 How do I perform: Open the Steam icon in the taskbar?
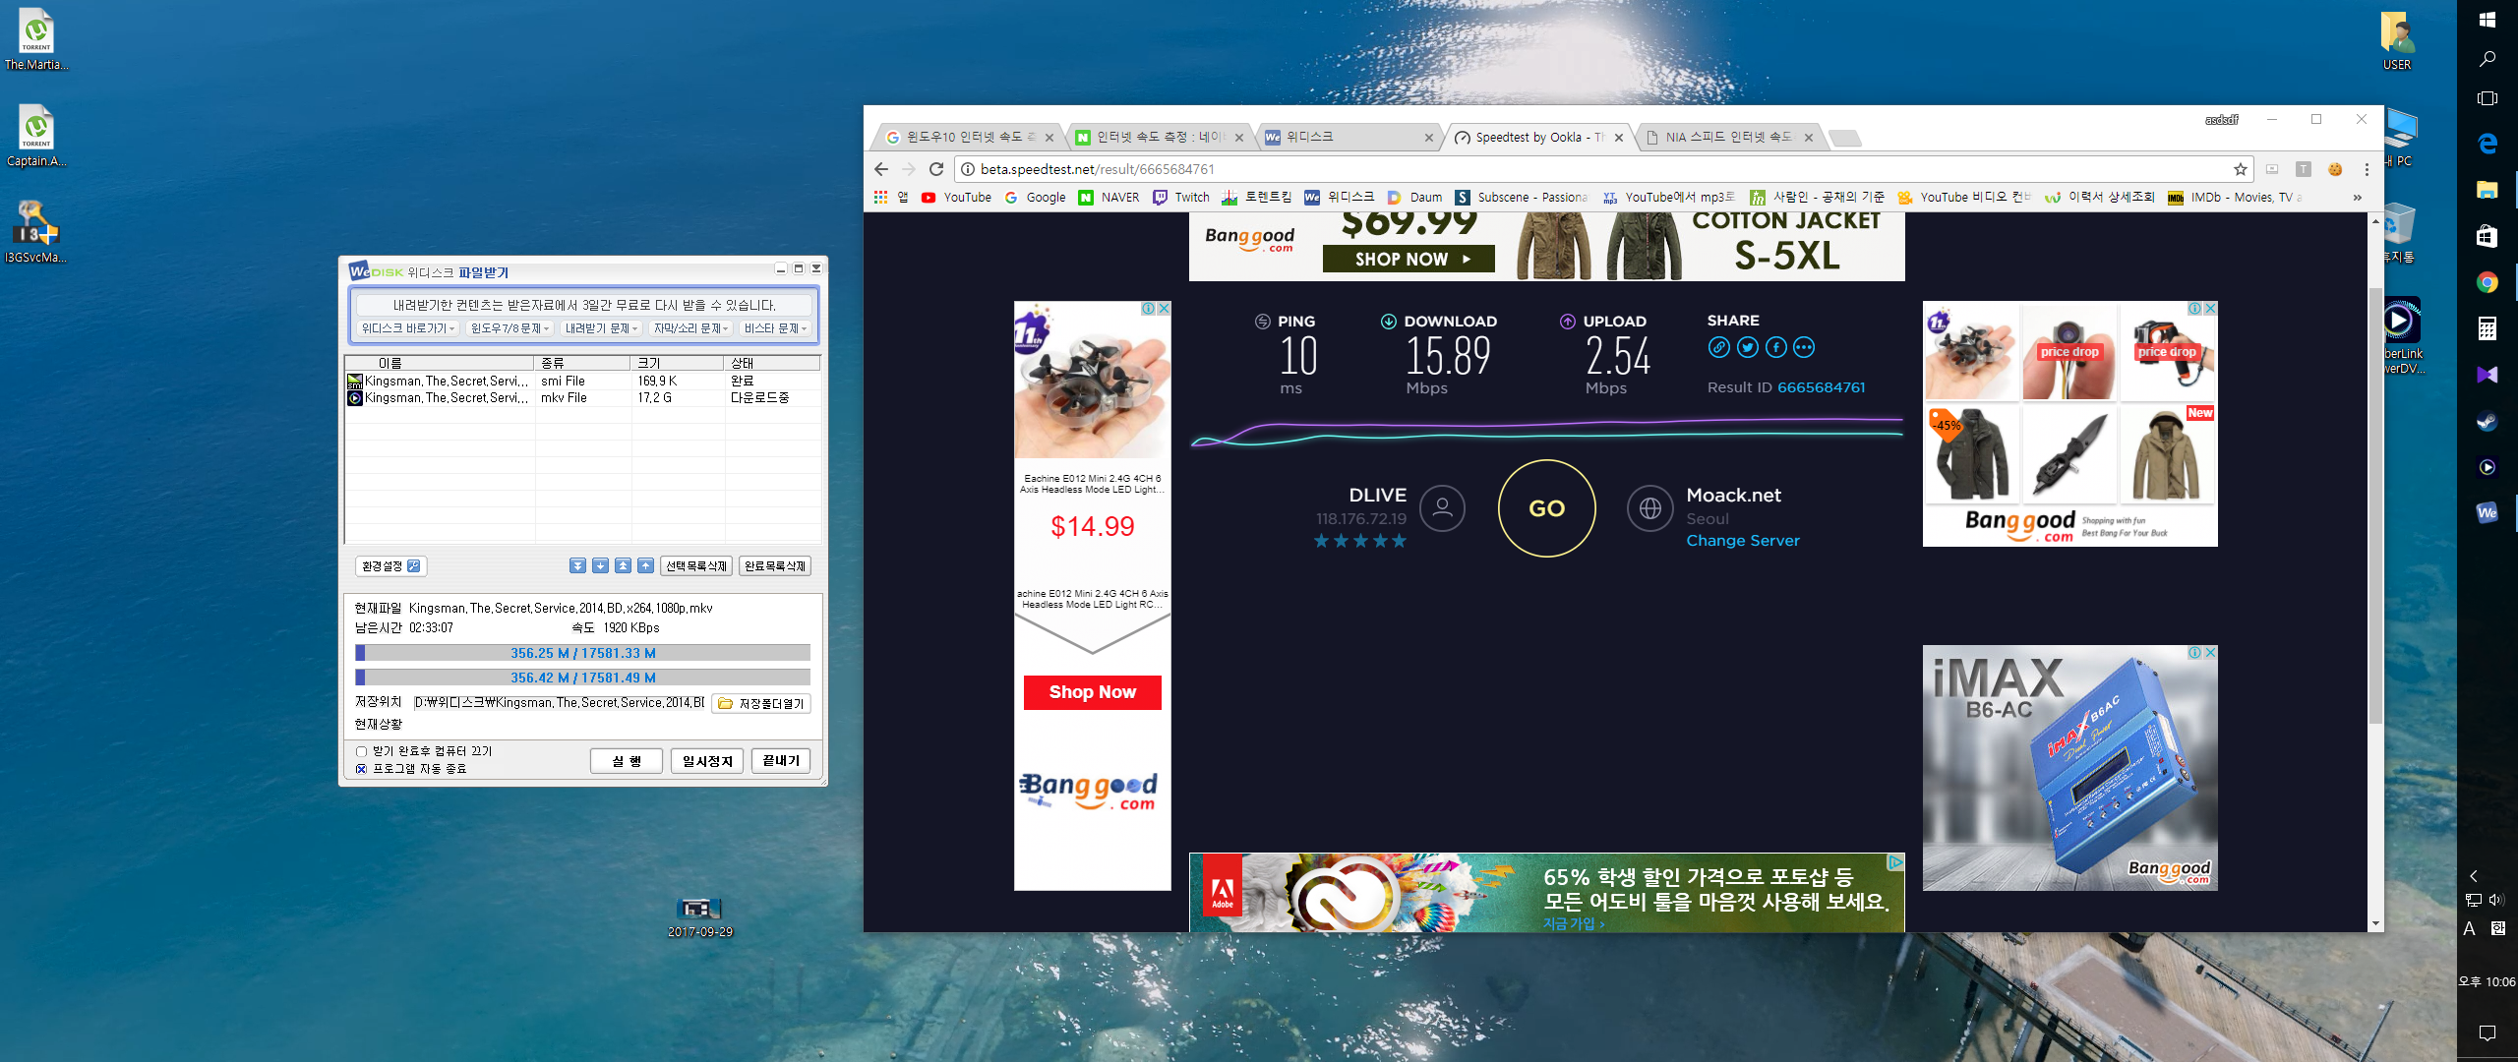(2487, 422)
